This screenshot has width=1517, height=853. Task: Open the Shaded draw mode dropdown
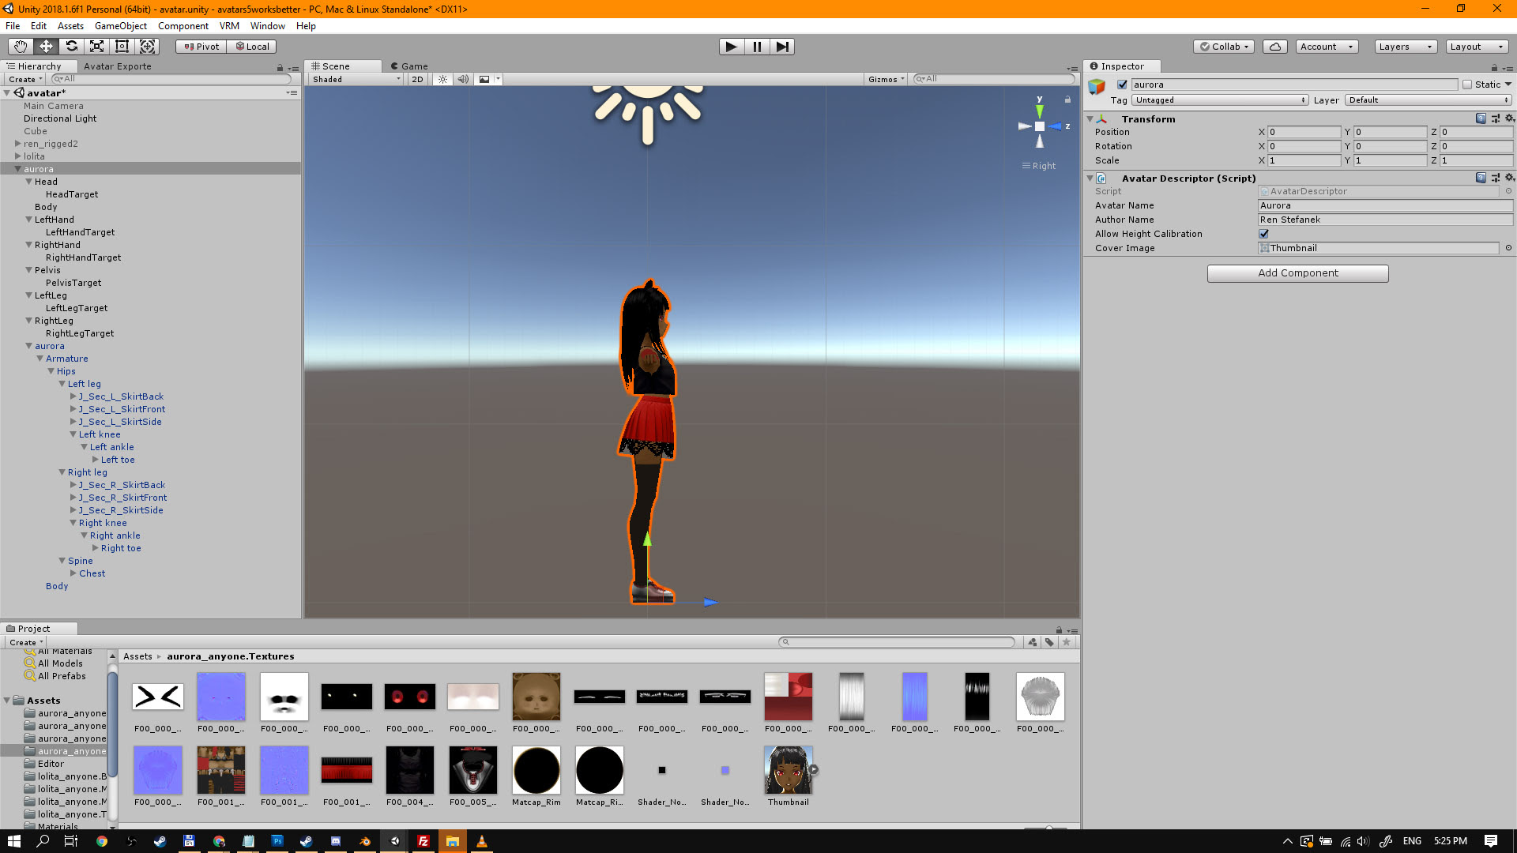click(356, 79)
